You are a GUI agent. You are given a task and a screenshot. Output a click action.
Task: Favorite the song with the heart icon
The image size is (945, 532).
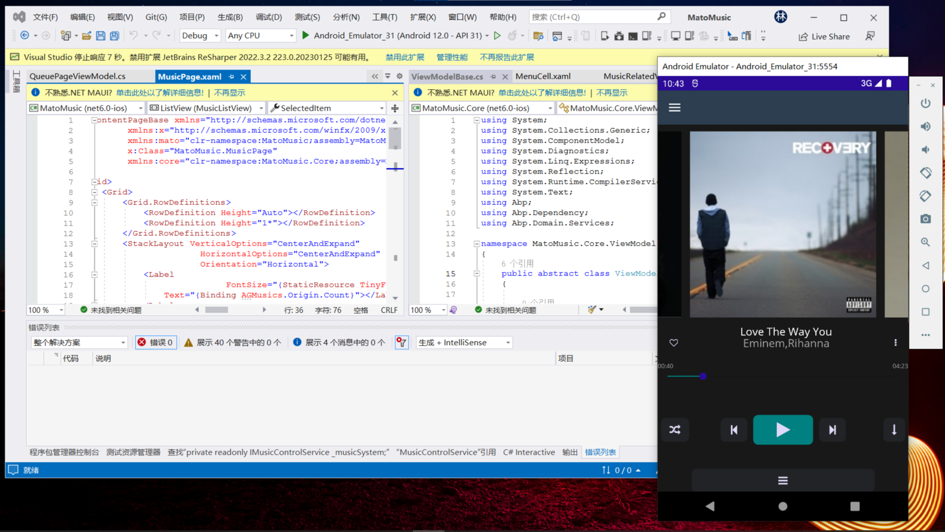click(x=673, y=343)
